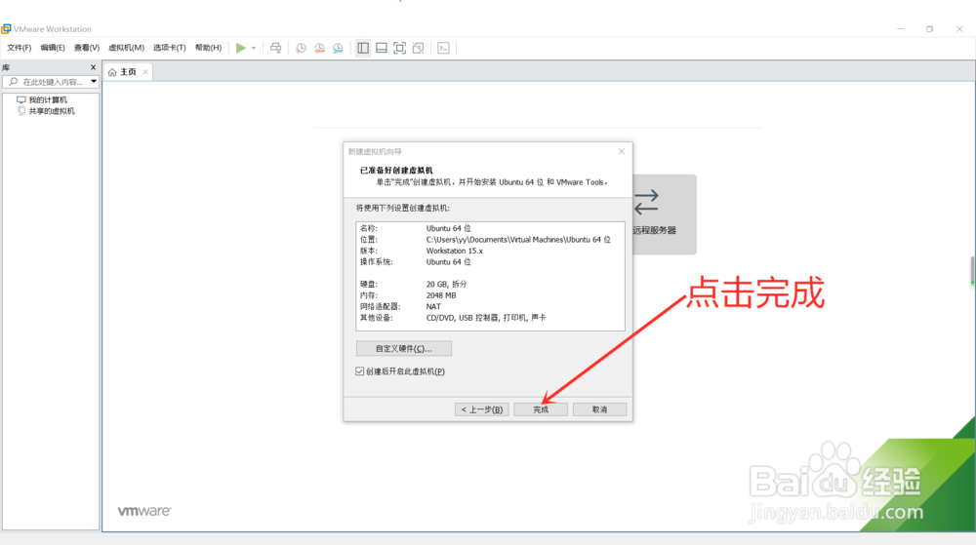
Task: Click the 完成 finish button
Action: (x=541, y=409)
